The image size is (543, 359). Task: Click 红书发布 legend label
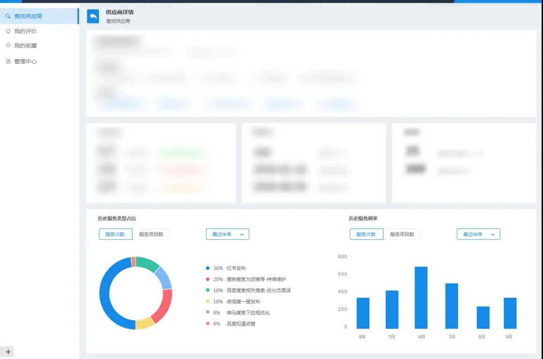(236, 268)
